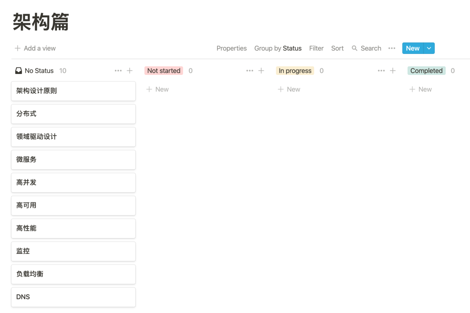Open the 高并发 card

pyautogui.click(x=74, y=182)
